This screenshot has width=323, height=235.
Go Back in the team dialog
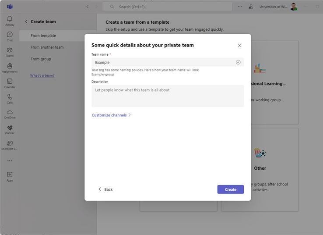[105, 189]
